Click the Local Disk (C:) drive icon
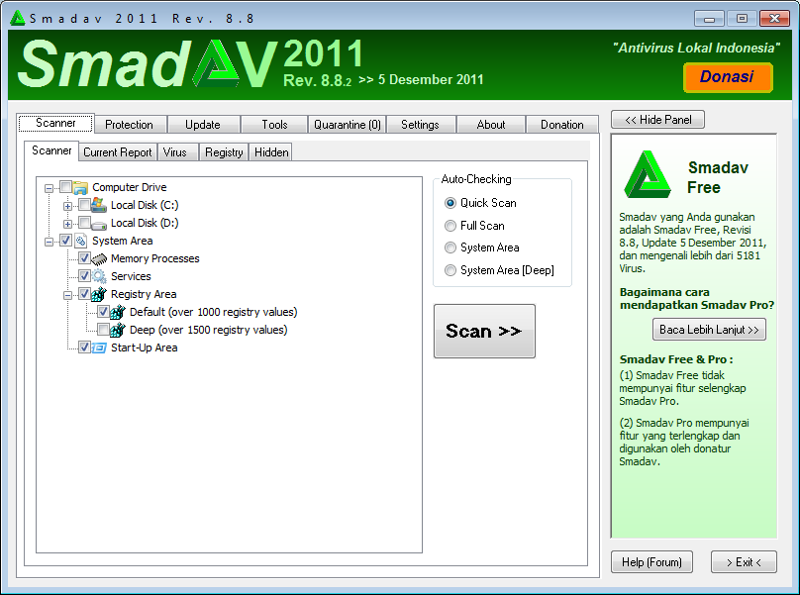Viewport: 800px width, 595px height. pos(98,205)
